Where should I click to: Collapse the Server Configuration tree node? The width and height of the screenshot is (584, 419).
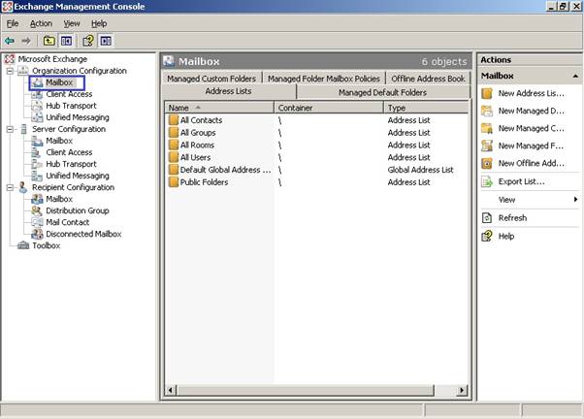pyautogui.click(x=10, y=129)
